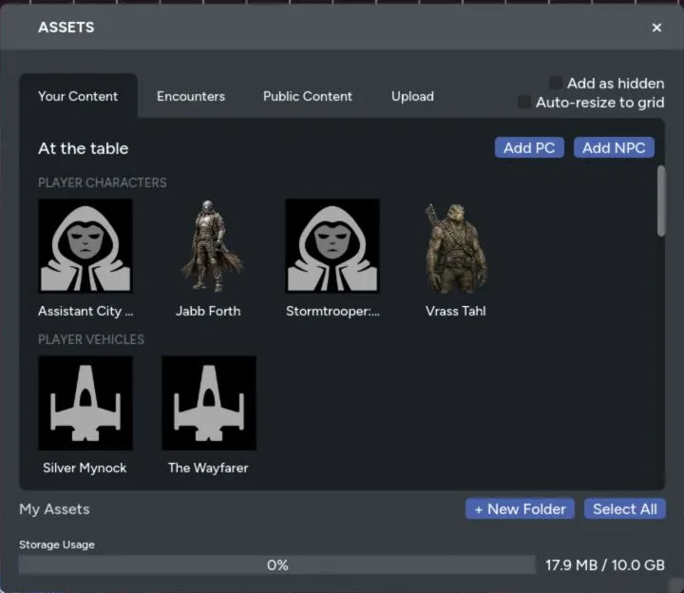Viewport: 684px width, 593px height.
Task: Select the Silver Mynock starship icon
Action: (x=85, y=403)
